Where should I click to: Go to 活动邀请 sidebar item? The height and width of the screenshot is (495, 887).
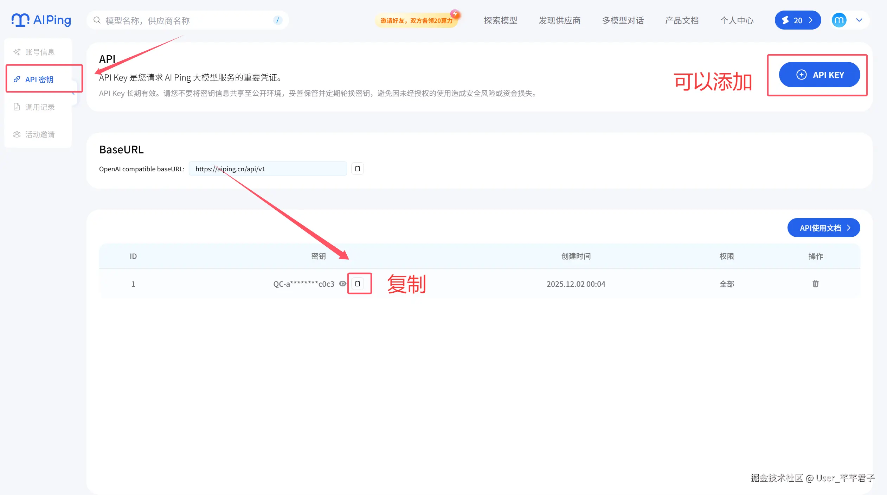click(x=39, y=134)
